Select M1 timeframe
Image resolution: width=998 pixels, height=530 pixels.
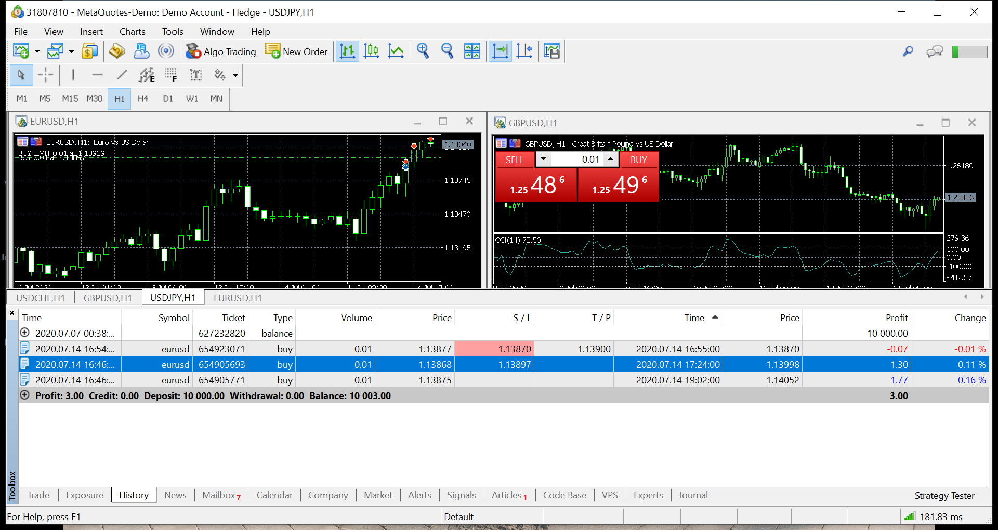22,98
